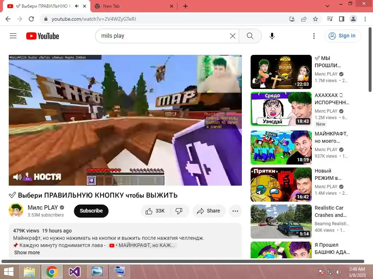Screen dimensions: 373x279
Task: Click the vertical page scrollbar
Action: pos(370,59)
